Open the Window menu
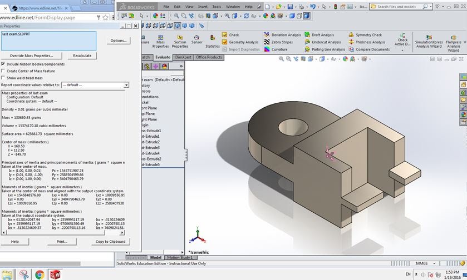This screenshot has width=467, height=280. (x=233, y=7)
